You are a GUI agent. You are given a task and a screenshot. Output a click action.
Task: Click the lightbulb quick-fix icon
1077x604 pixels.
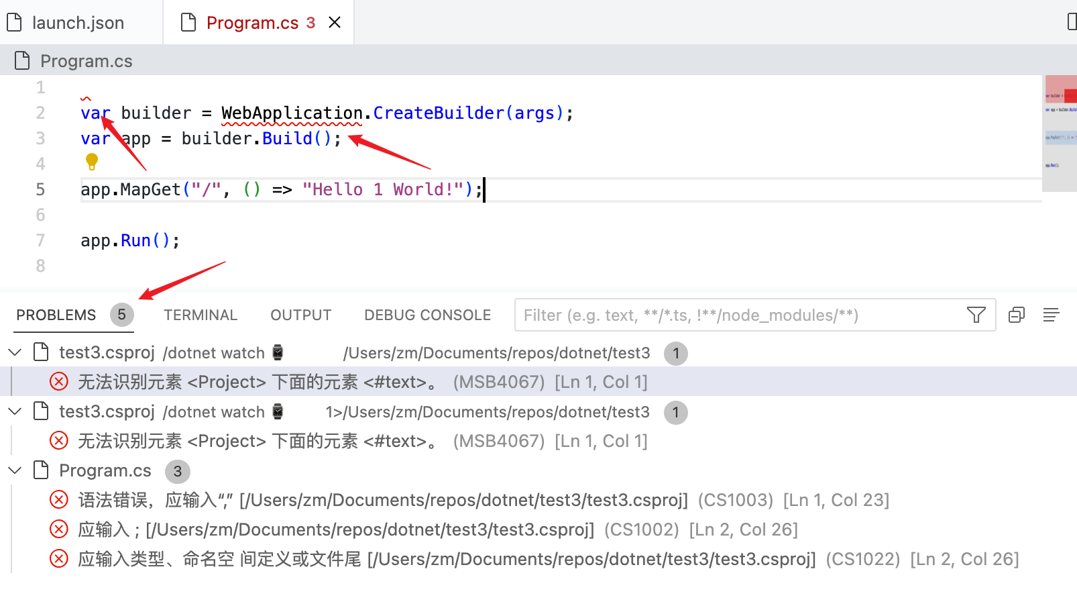[92, 161]
